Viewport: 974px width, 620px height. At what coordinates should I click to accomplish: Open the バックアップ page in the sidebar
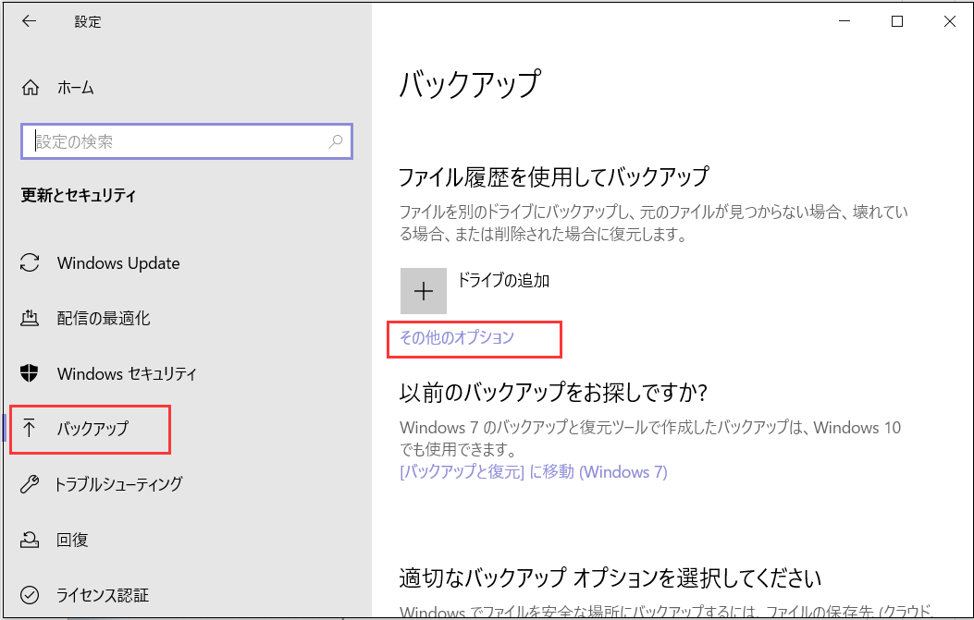tap(92, 429)
